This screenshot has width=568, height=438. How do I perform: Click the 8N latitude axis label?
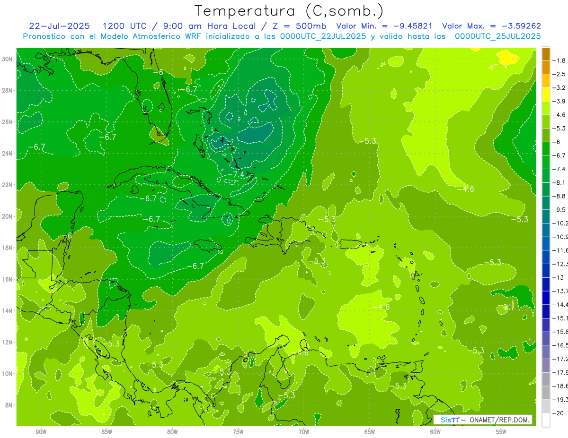tap(9, 405)
